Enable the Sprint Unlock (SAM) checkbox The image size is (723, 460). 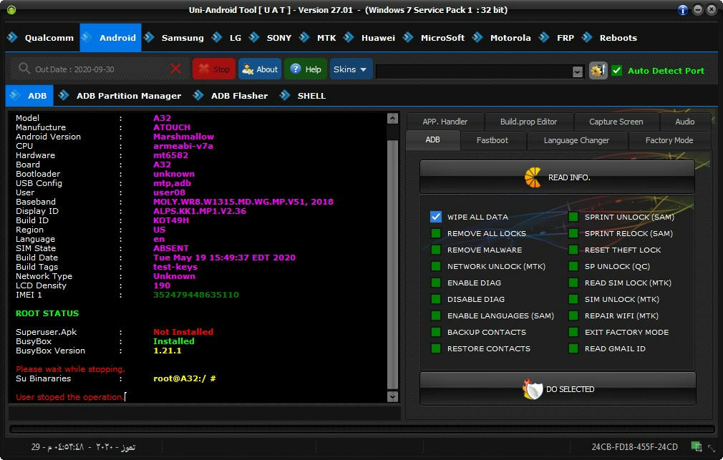(573, 217)
